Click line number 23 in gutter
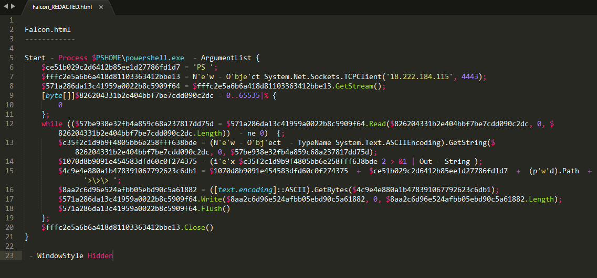This screenshot has width=597, height=278. pos(9,255)
